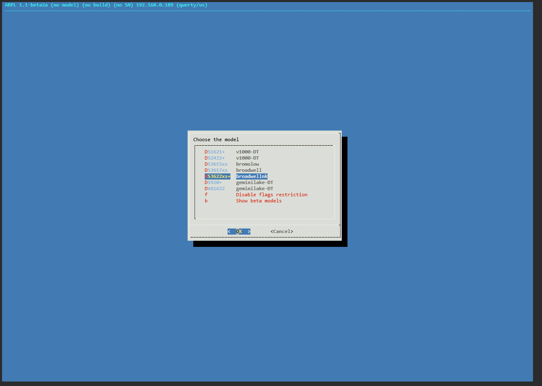Pick the DS3617xs model entry
542x386 pixels.
(x=216, y=170)
